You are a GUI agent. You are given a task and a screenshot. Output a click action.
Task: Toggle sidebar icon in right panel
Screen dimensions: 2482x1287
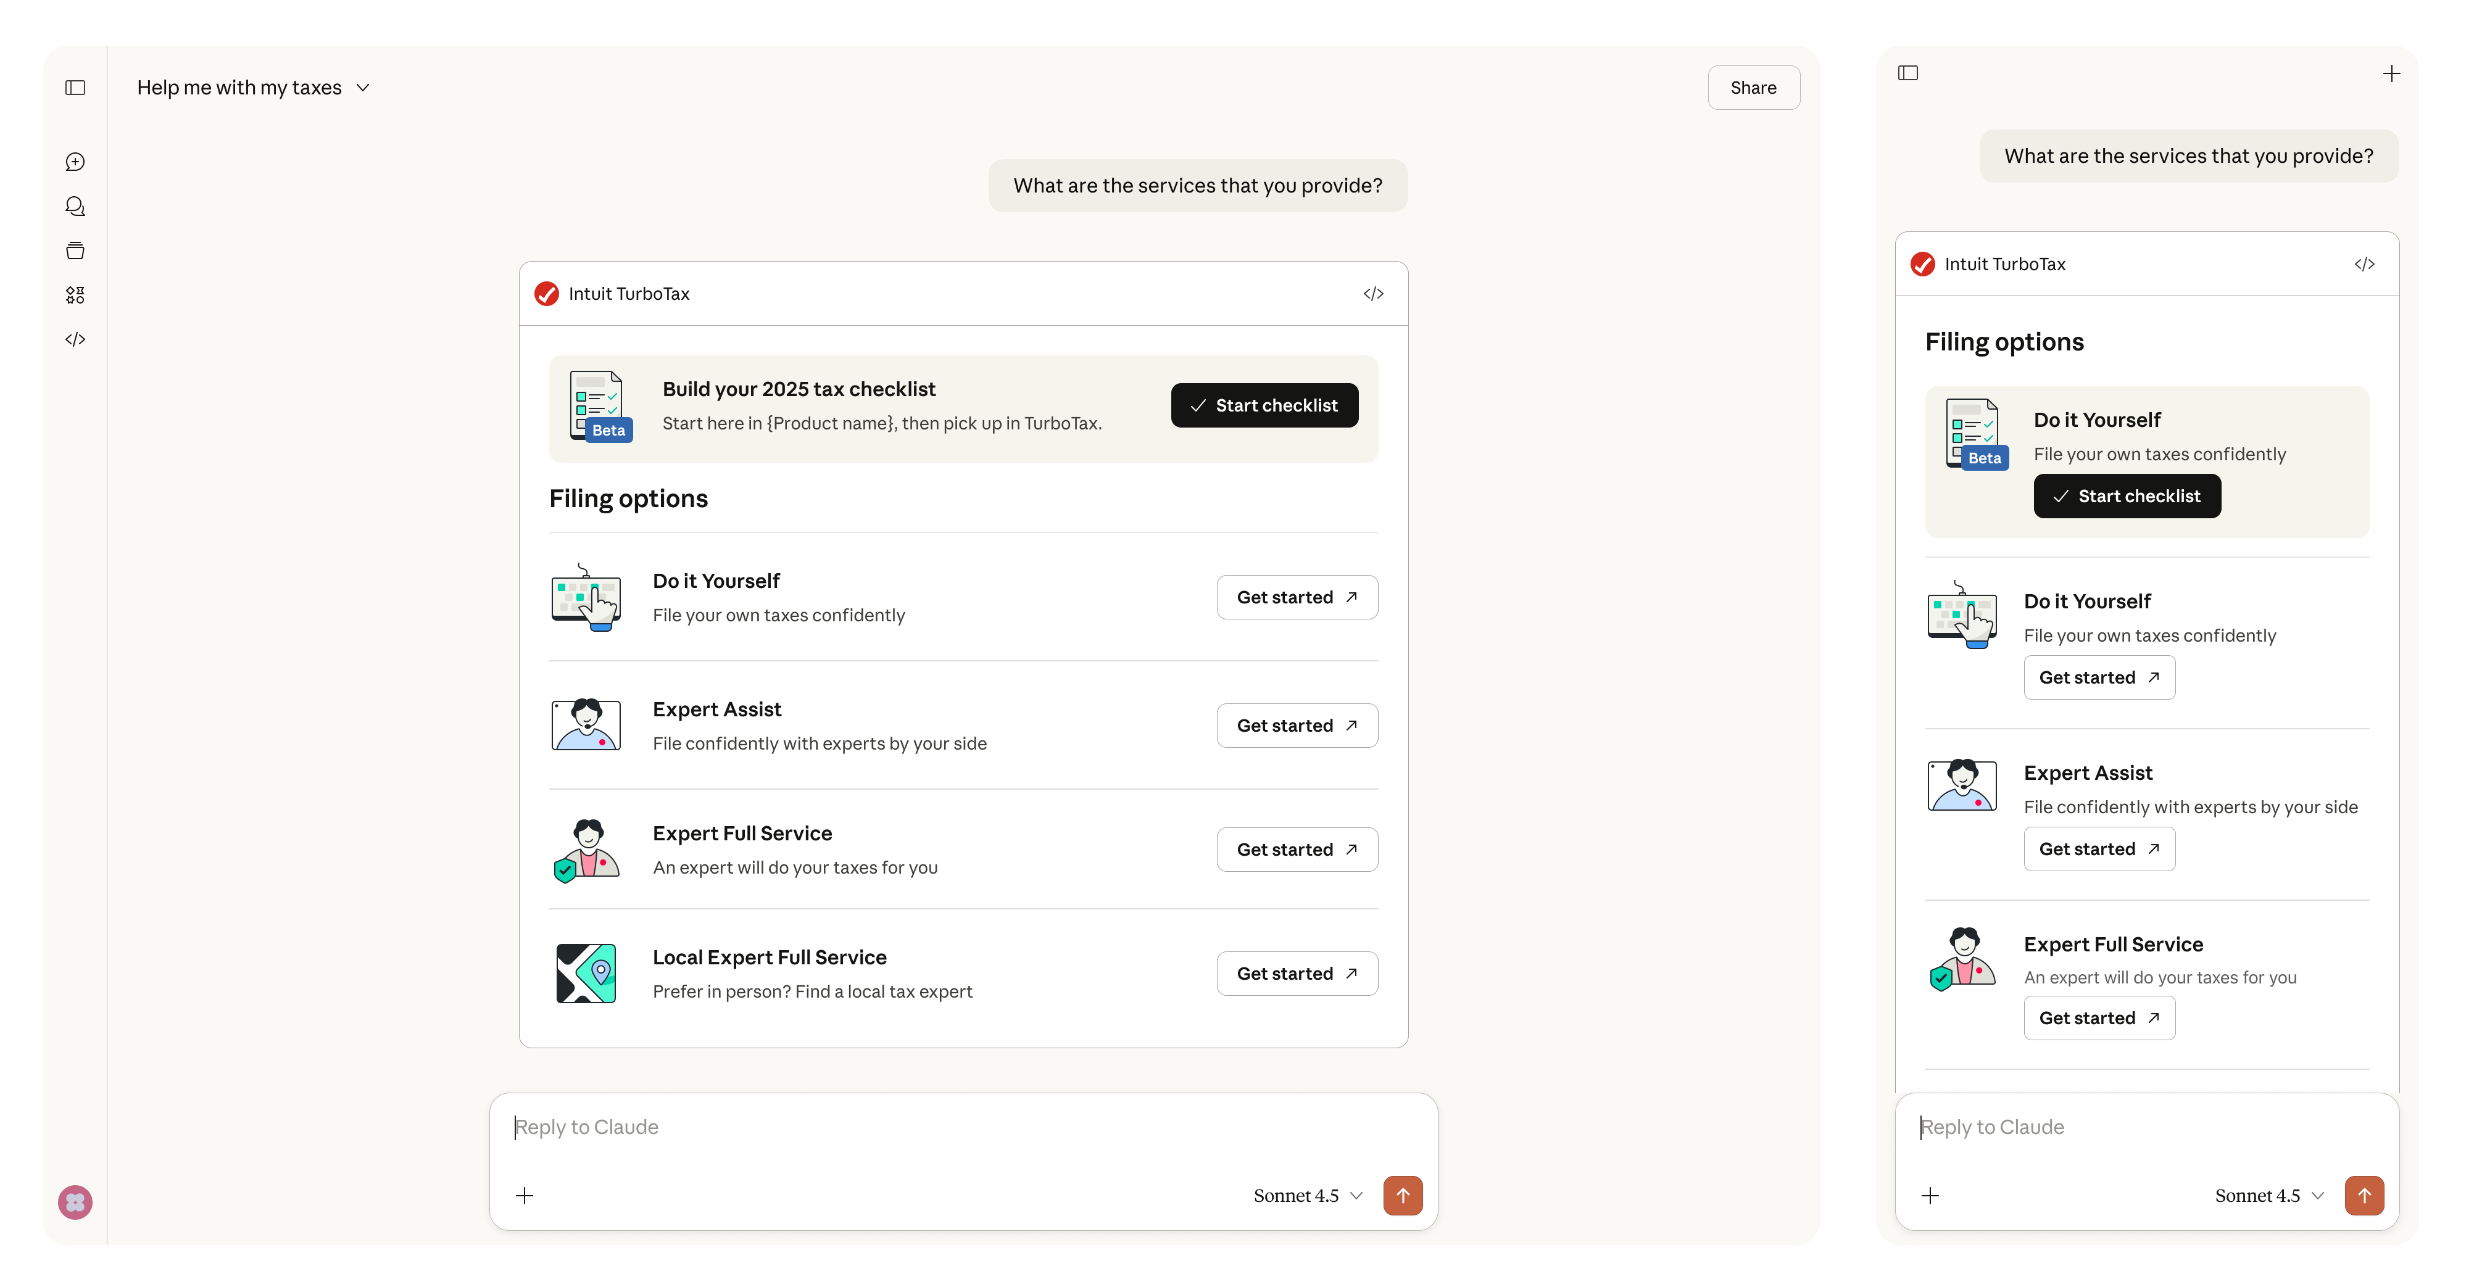coord(1907,73)
